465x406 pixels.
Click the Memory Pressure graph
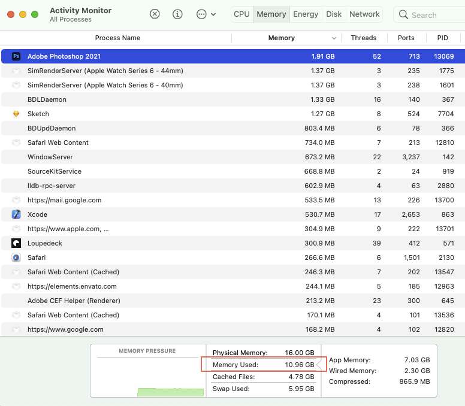tap(147, 377)
